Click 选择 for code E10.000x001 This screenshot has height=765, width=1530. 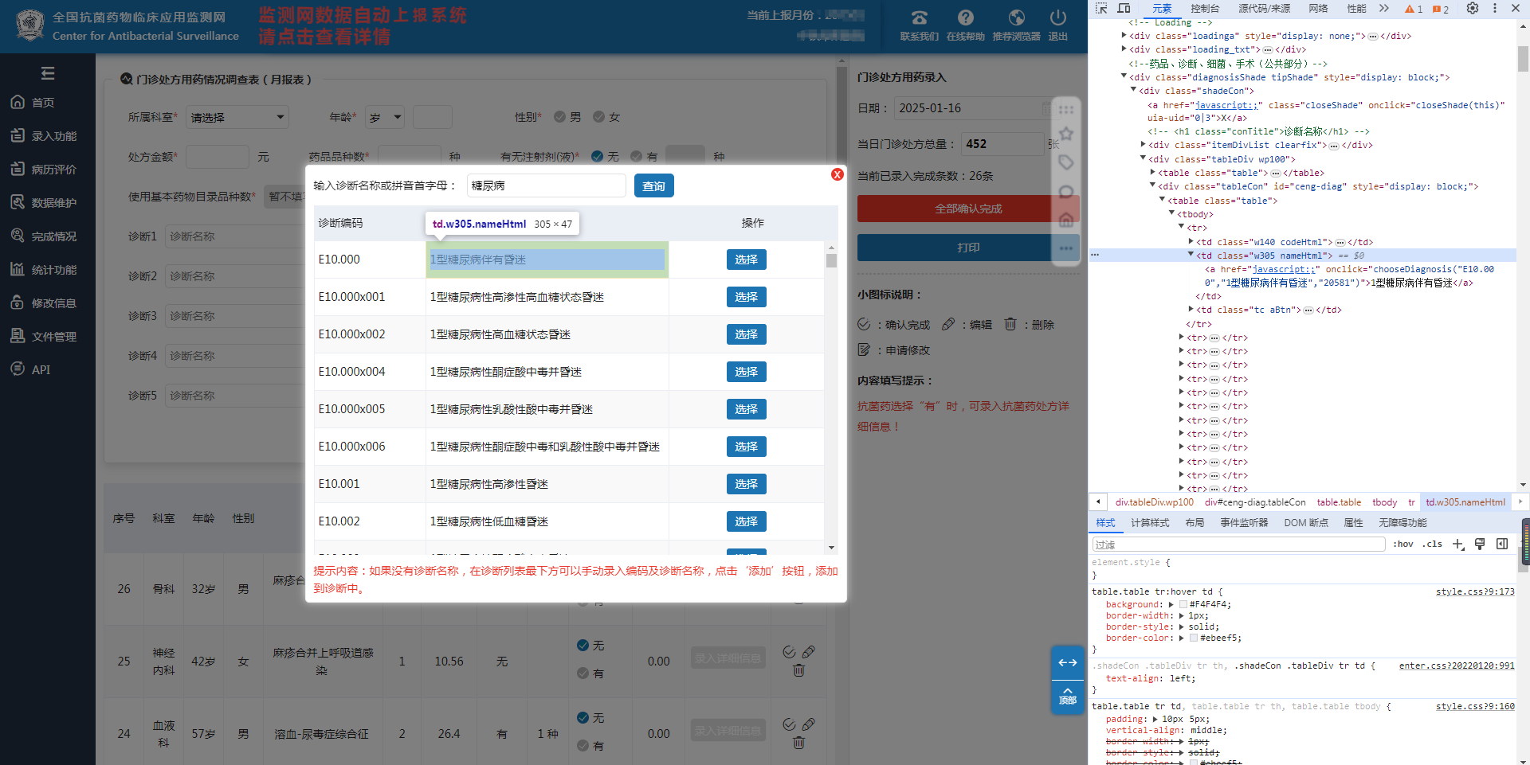tap(746, 297)
